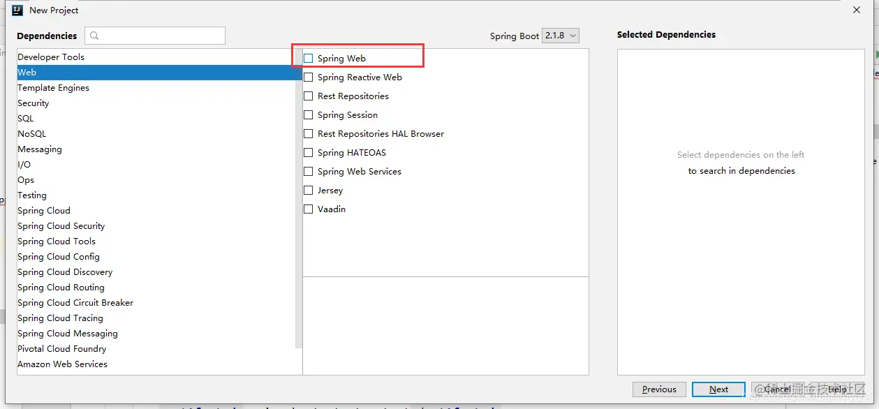The height and width of the screenshot is (409, 879).
Task: Check the Vaadin checkbox
Action: 308,209
